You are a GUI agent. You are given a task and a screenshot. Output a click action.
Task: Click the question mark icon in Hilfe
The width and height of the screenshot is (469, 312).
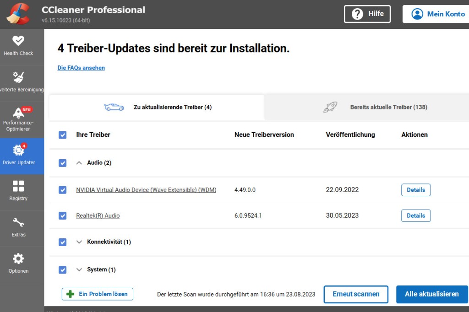[x=357, y=14]
